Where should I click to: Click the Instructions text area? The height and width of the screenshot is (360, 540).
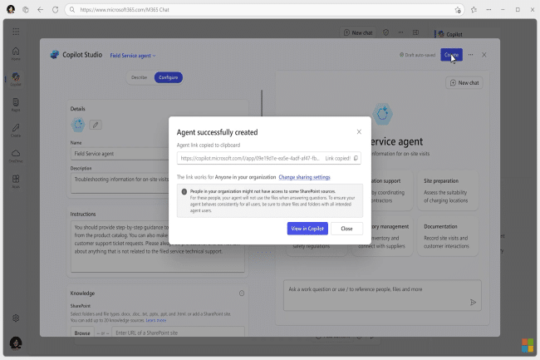pyautogui.click(x=158, y=246)
